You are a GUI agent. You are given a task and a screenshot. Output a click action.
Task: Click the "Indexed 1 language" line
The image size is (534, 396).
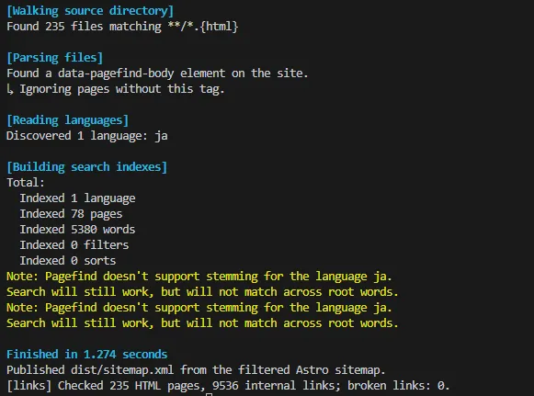coord(77,198)
